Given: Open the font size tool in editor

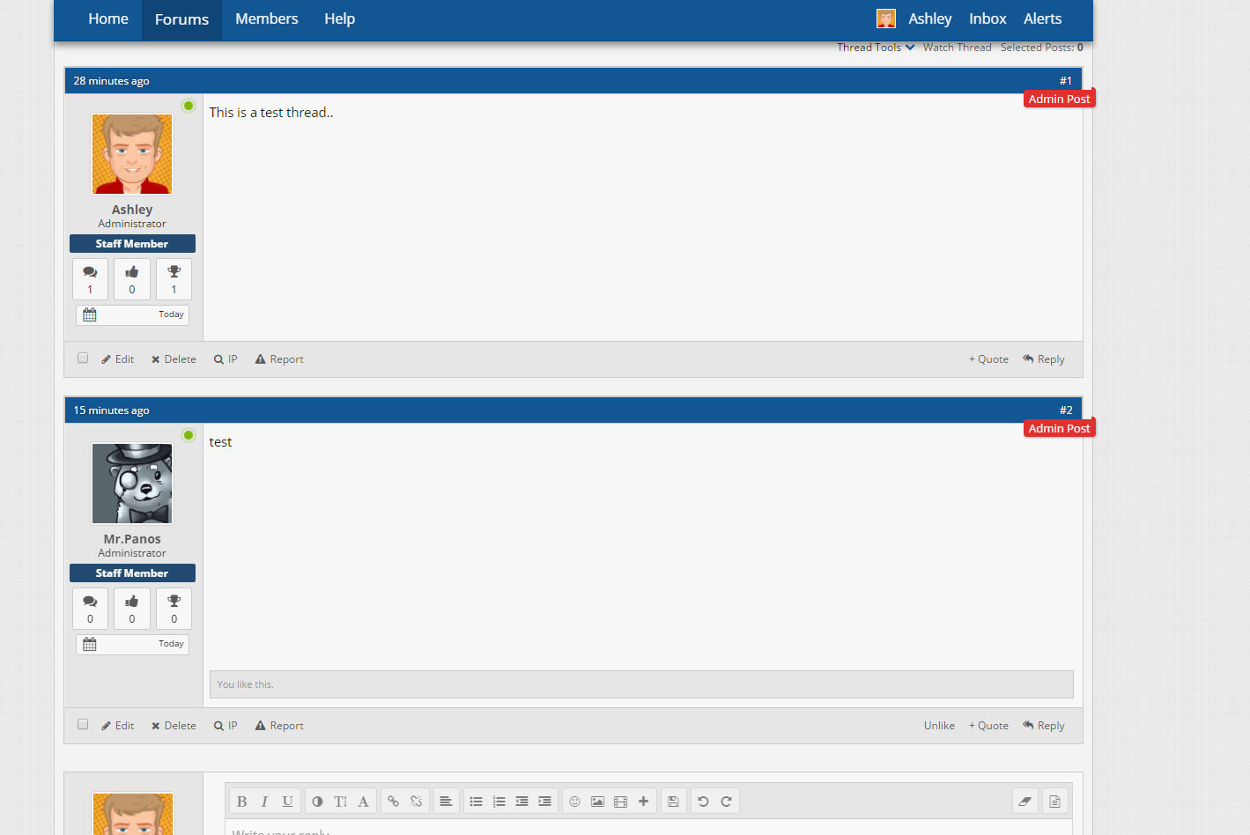Looking at the screenshot, I should [340, 802].
